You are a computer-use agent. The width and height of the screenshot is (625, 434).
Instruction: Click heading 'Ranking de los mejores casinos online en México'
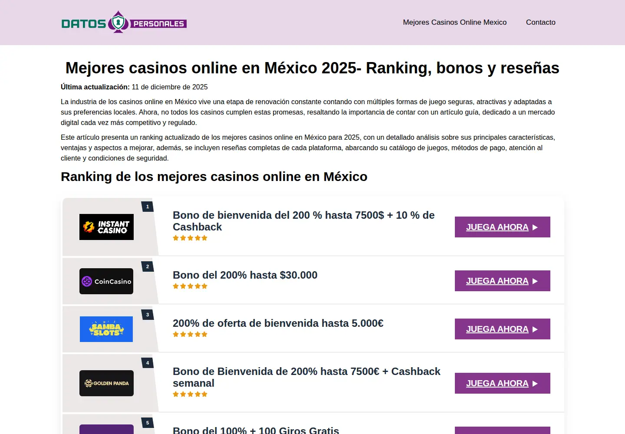[214, 177]
